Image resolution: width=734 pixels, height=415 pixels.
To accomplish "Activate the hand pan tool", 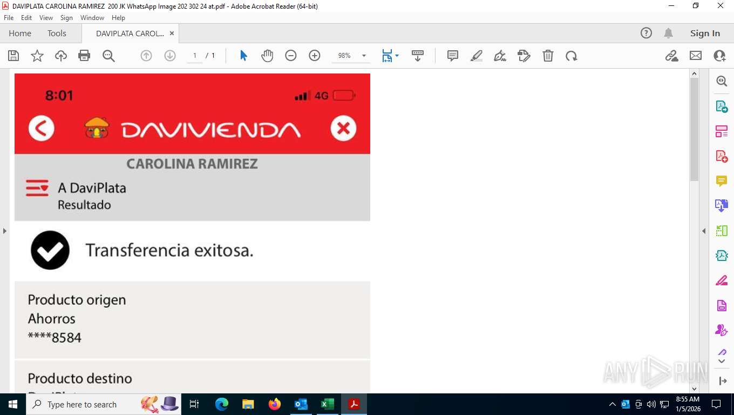I will tap(267, 56).
